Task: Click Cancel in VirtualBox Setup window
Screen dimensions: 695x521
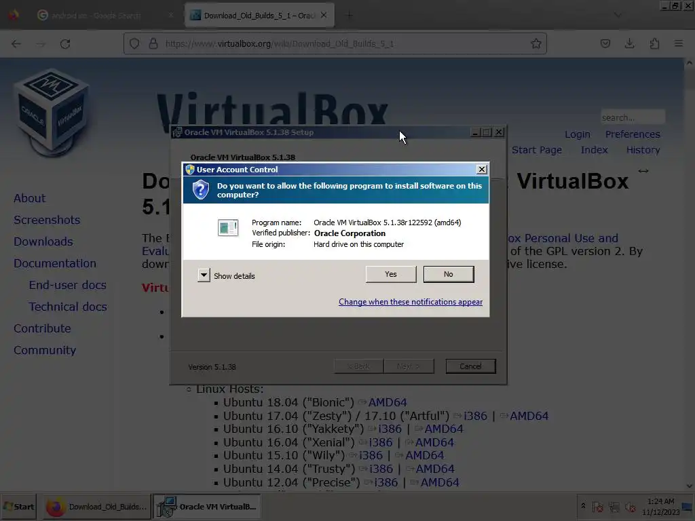Action: coord(471,366)
